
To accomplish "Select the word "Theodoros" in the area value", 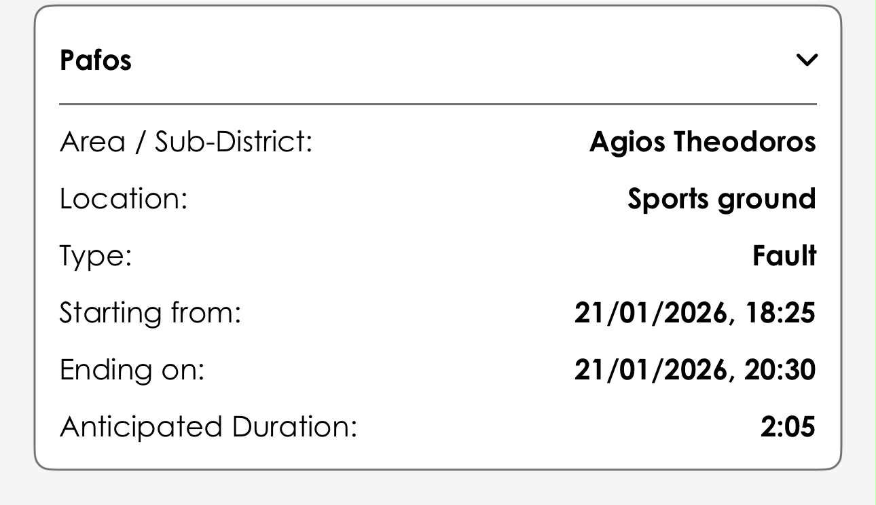I will point(744,142).
